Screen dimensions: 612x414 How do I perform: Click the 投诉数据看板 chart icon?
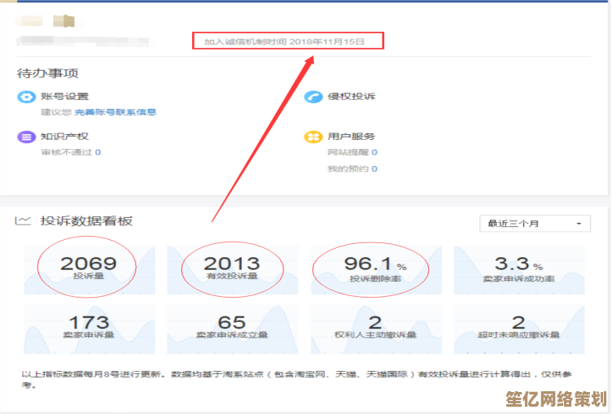point(24,221)
